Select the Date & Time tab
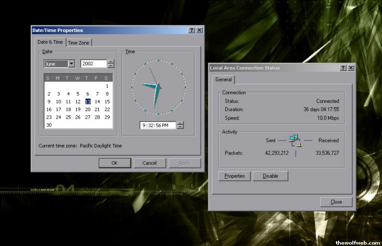This screenshot has height=246, width=382. tap(50, 42)
